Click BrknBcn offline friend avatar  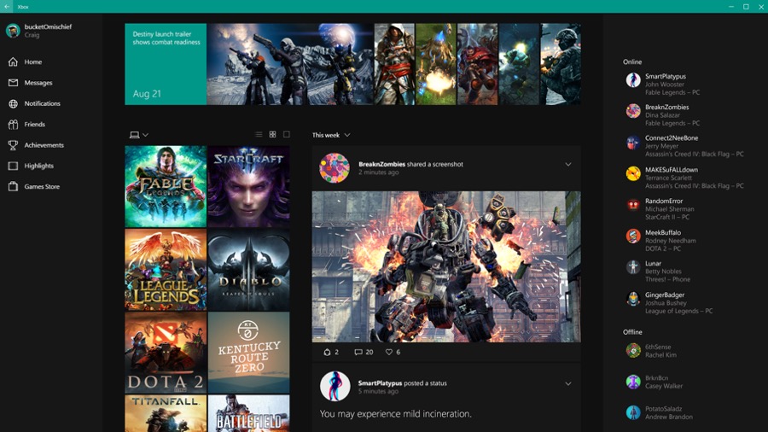tap(633, 382)
